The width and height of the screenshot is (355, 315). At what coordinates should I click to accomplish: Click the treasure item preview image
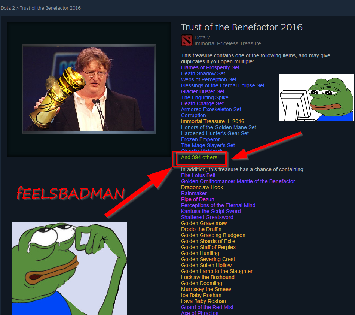[x=89, y=89]
